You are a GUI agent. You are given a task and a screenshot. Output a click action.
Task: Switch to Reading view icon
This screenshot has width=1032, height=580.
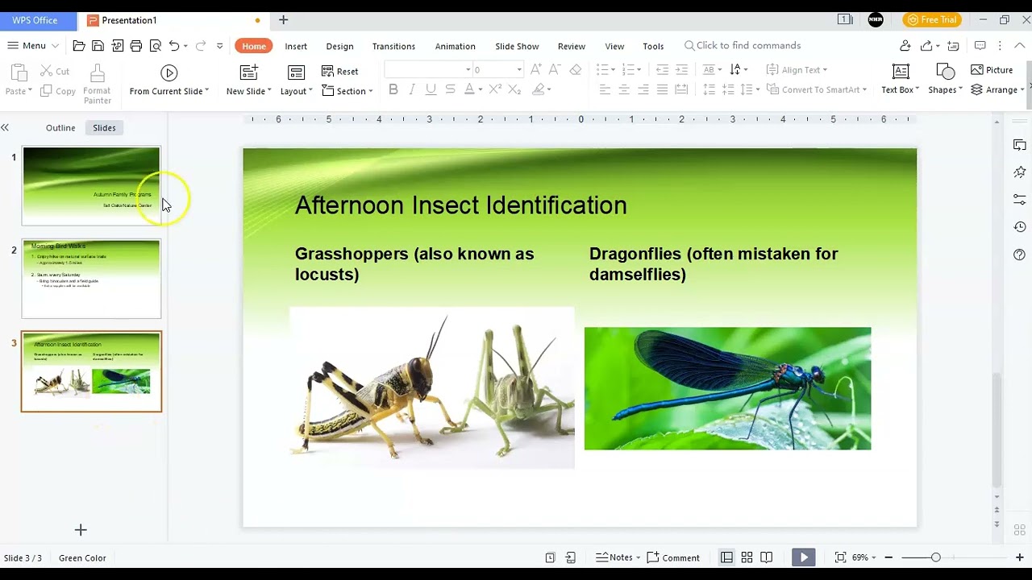[x=767, y=557]
